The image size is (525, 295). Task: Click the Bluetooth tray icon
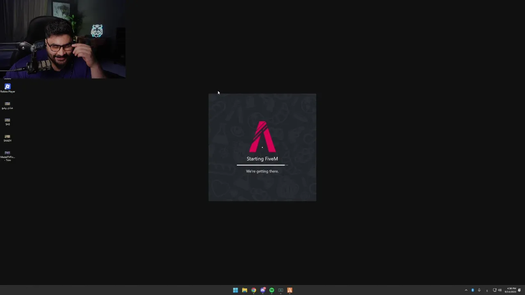pos(472,290)
